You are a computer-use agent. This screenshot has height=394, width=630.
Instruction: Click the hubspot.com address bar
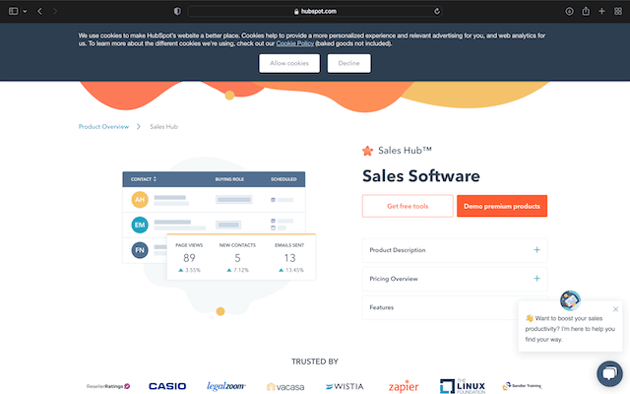[x=315, y=11]
